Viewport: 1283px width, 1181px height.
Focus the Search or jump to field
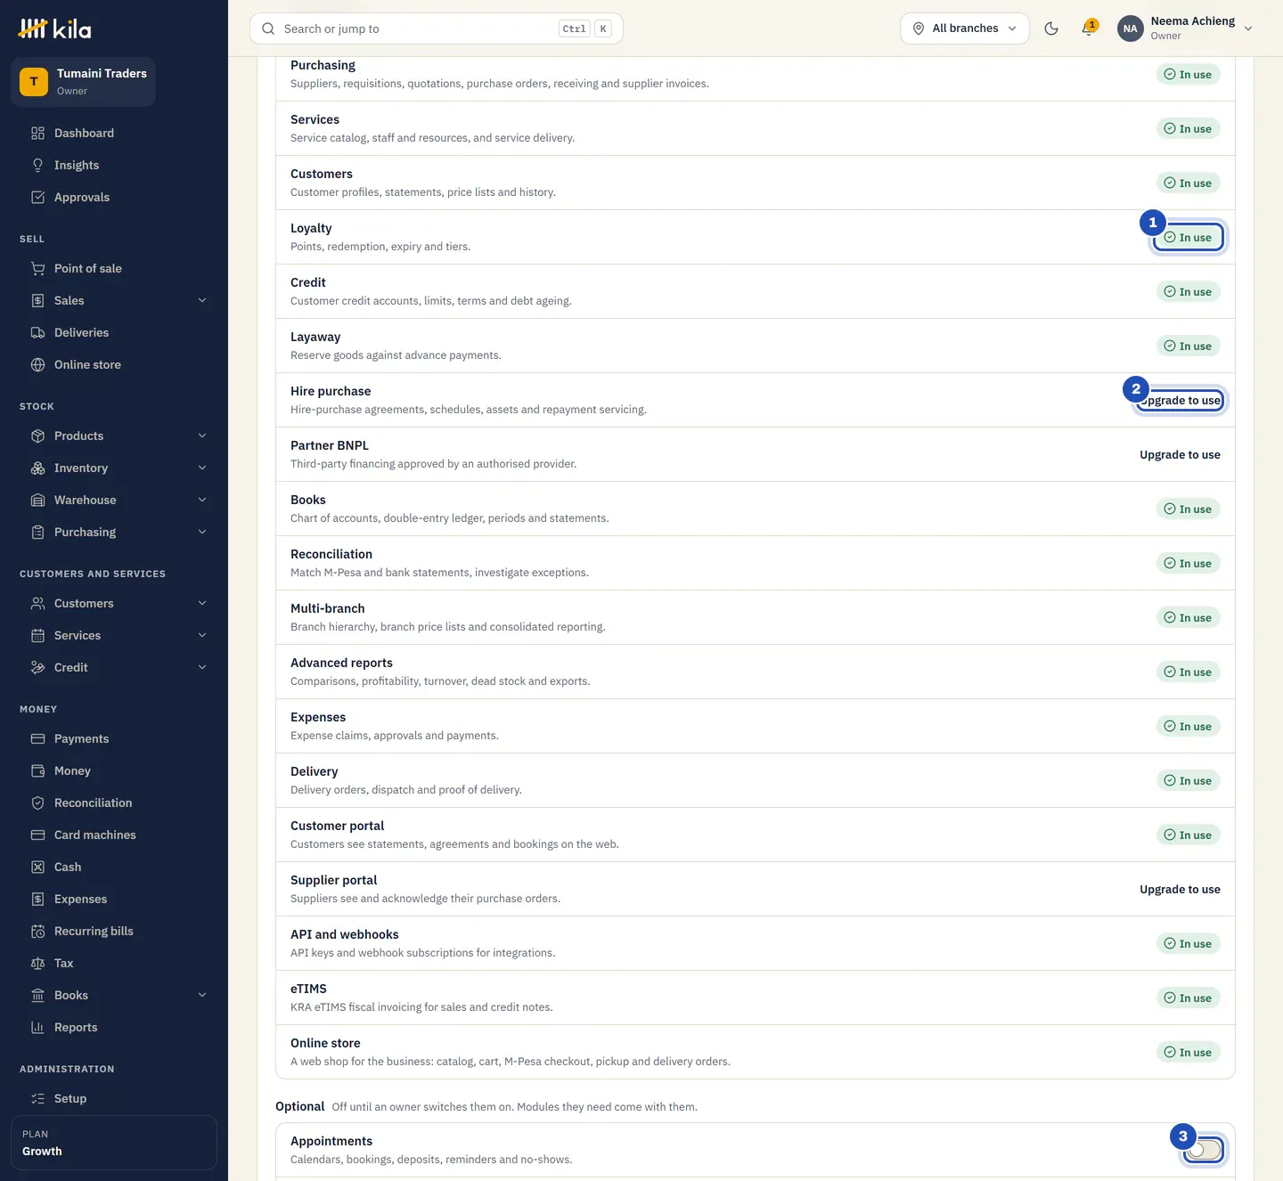(437, 29)
